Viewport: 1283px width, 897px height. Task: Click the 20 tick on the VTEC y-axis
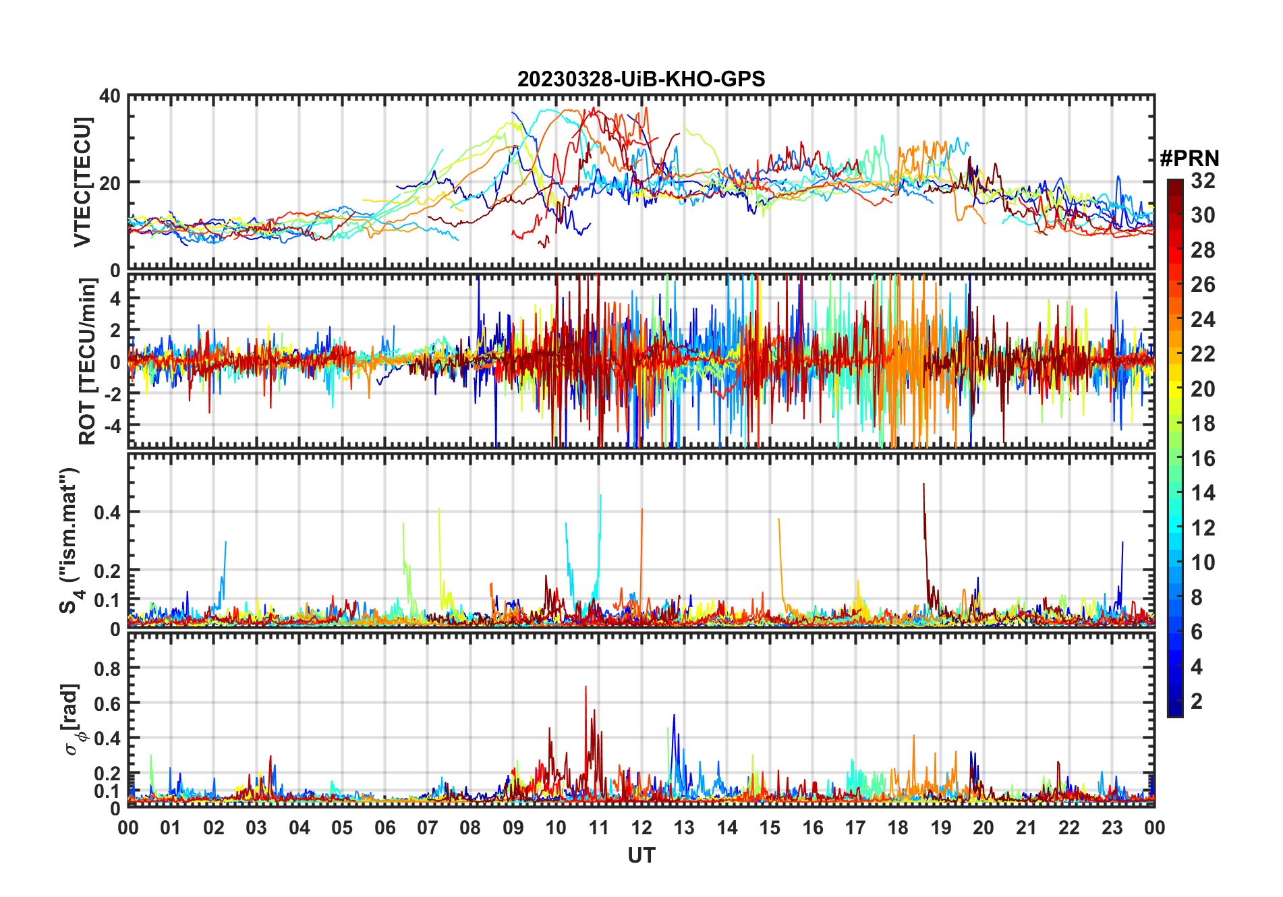click(x=110, y=183)
